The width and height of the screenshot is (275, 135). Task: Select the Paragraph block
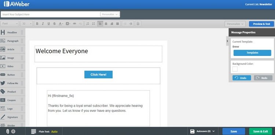tap(12, 41)
